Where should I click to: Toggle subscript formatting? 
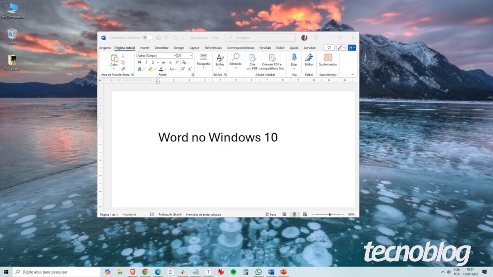click(x=170, y=62)
